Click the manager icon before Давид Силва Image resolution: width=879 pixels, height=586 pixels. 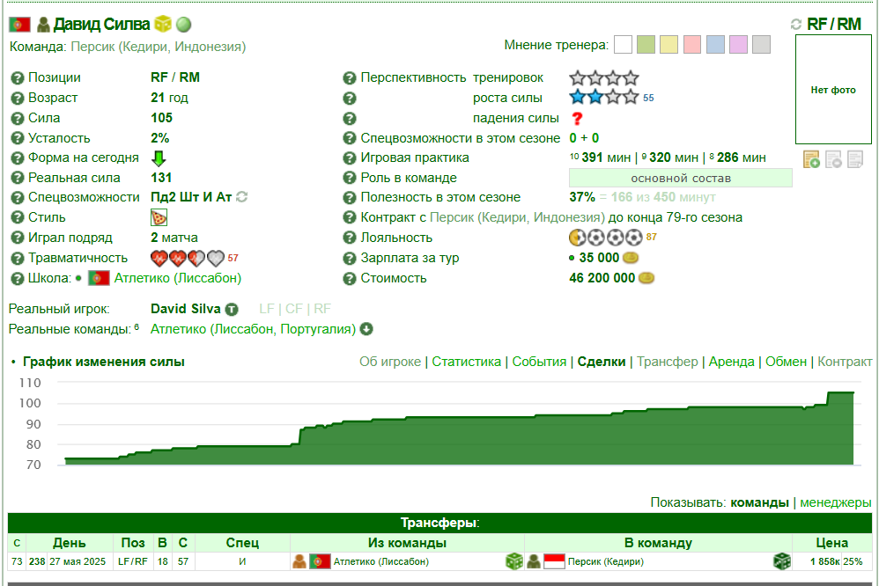click(x=43, y=25)
